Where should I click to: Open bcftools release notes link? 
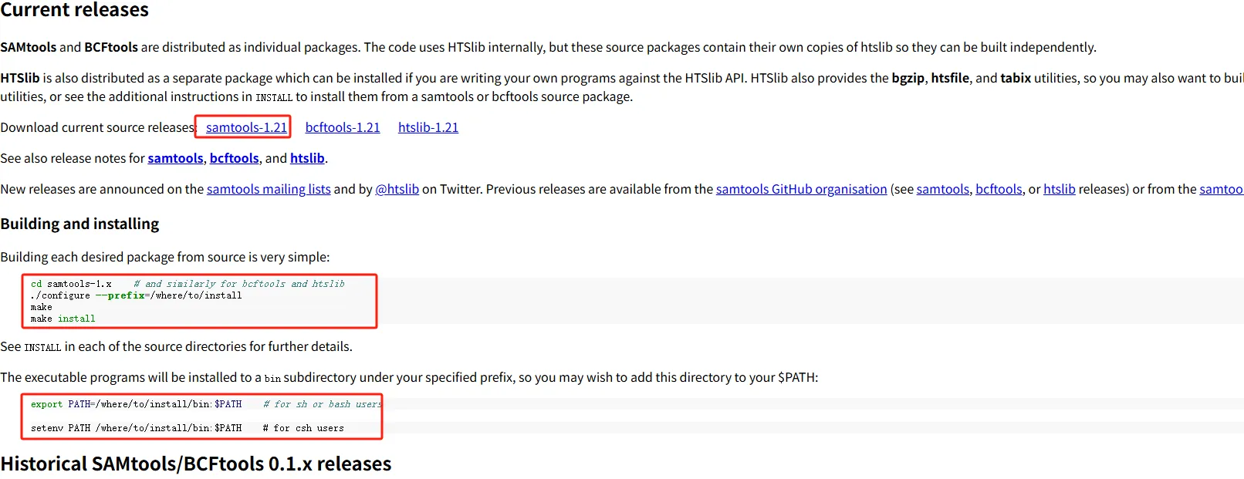click(x=234, y=158)
